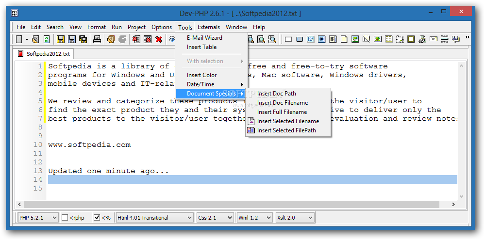Click the 'Updated one minute ago...' line
The height and width of the screenshot is (240, 485).
108,171
